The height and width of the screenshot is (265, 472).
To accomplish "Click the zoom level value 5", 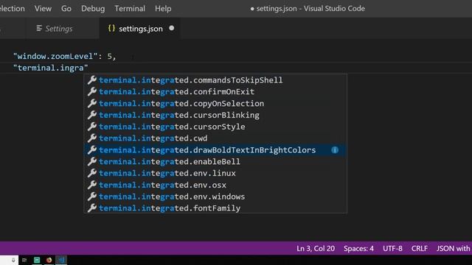I will (110, 56).
